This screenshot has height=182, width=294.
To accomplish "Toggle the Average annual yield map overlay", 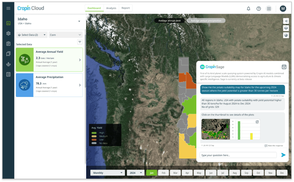I will (169, 20).
